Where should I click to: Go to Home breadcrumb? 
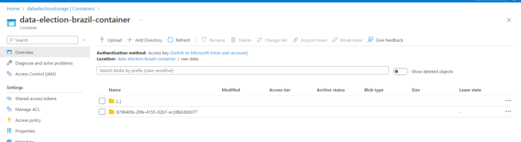click(x=13, y=9)
